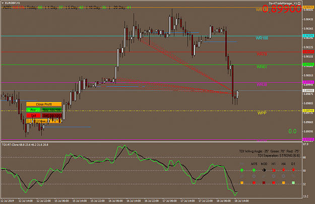Click the magenta WR38 level label
315x204 pixels.
point(262,84)
